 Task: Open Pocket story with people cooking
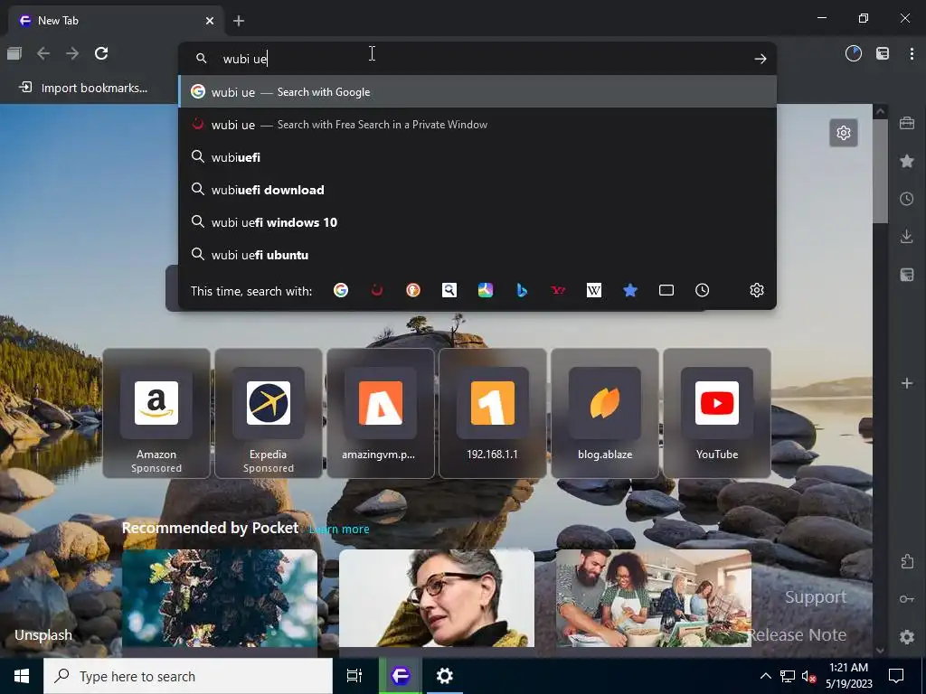click(x=654, y=598)
